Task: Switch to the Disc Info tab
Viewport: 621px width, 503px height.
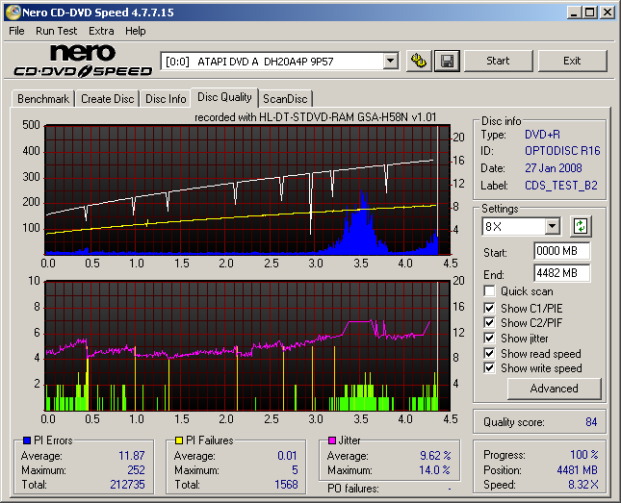Action: pos(166,98)
